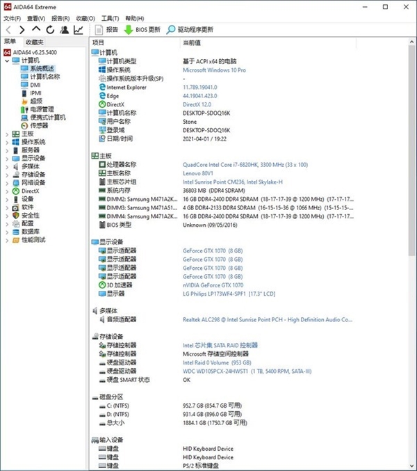Expand the 性能测试 tree node
This screenshot has width=417, height=471.
click(7, 240)
